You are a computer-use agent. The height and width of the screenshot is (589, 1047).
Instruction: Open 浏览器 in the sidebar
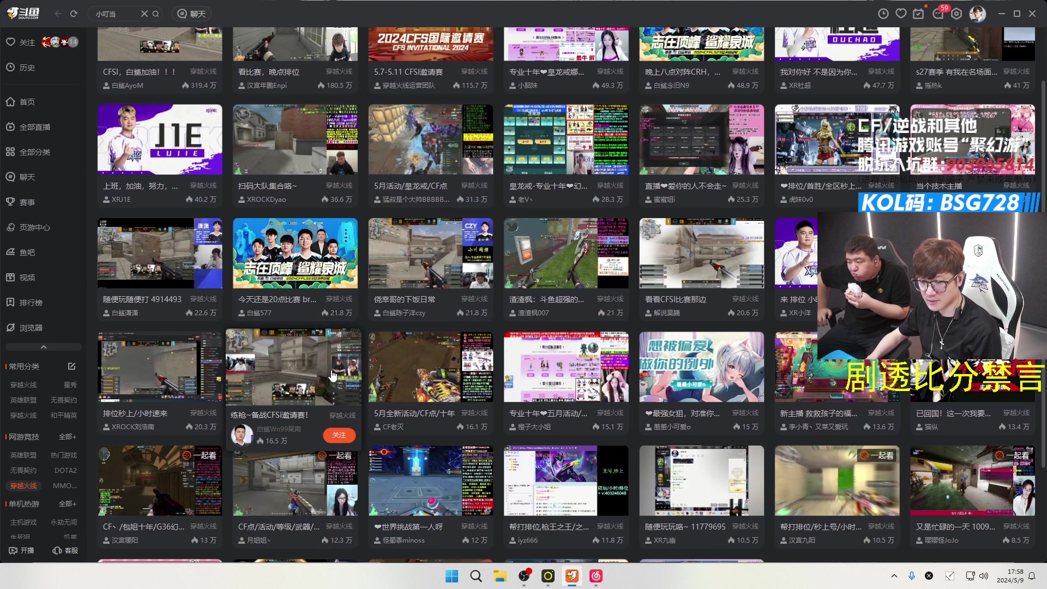(24, 328)
